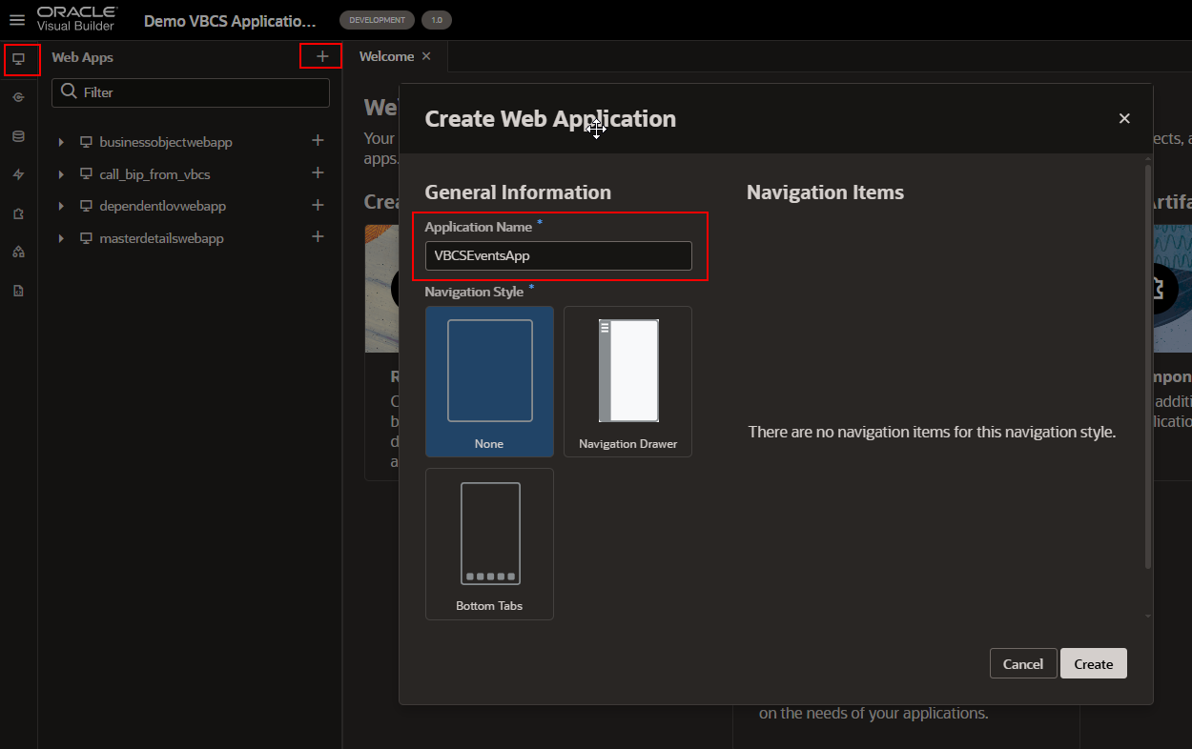Open the Source view file icon
Viewport: 1192px width, 749px height.
coord(18,291)
